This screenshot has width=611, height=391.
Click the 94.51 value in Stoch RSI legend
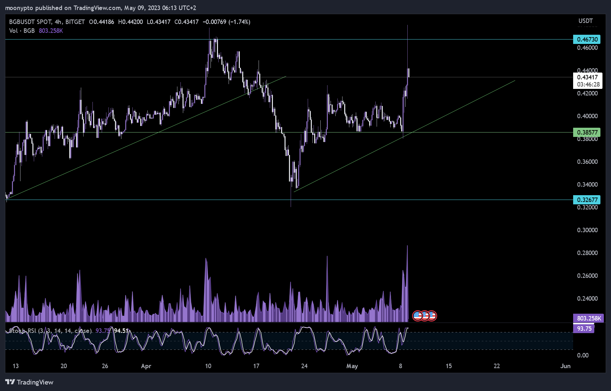coord(121,331)
